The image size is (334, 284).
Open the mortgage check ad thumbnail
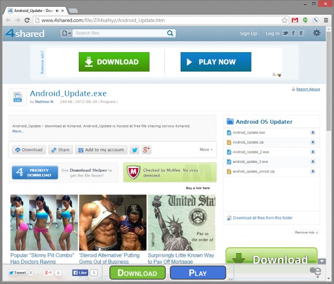[182, 222]
